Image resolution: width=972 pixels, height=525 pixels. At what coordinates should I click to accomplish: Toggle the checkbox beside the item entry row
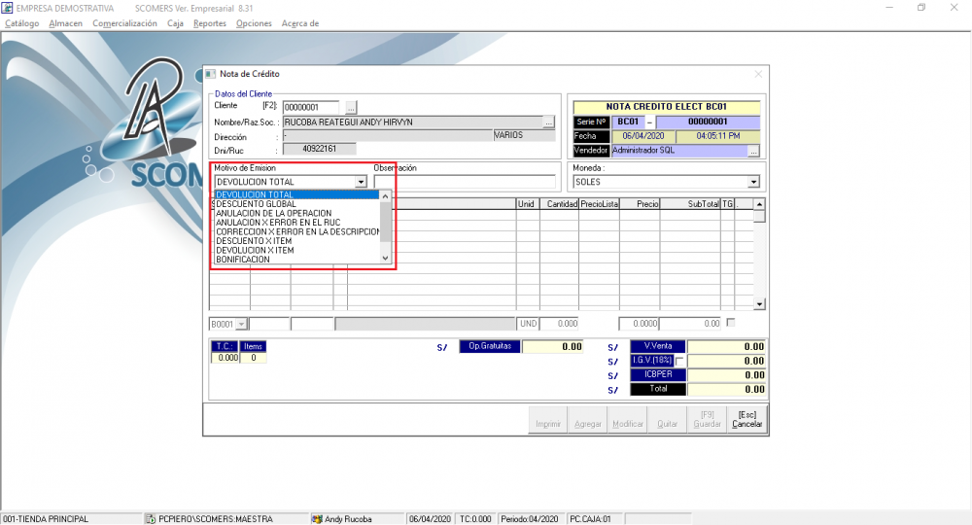pyautogui.click(x=731, y=323)
